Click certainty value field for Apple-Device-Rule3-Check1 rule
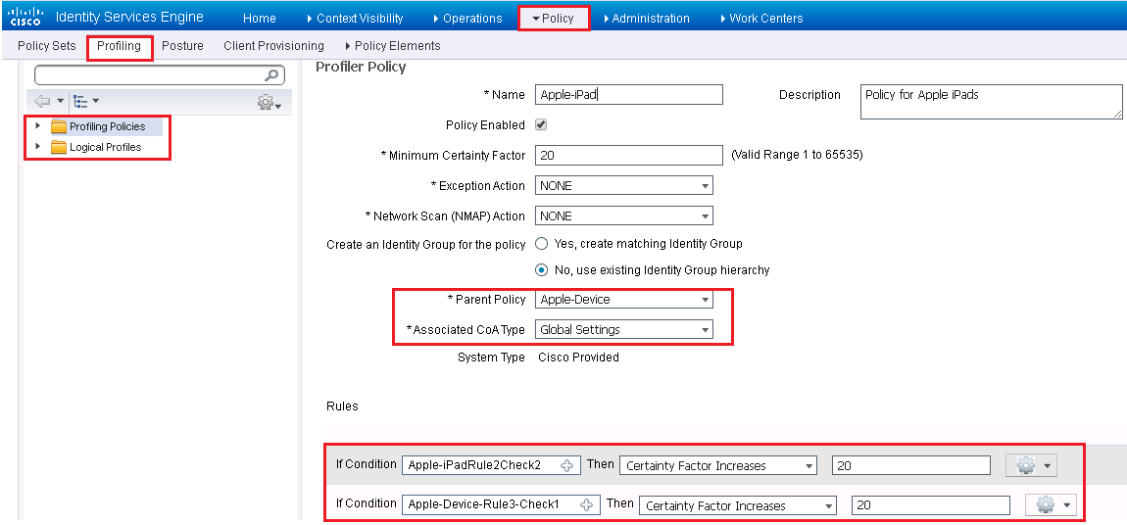1127x525 pixels. pyautogui.click(x=931, y=505)
